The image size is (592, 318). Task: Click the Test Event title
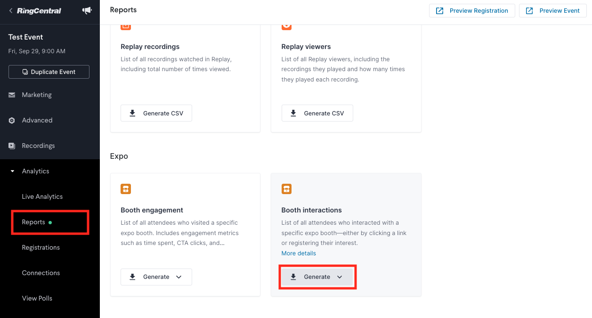26,37
